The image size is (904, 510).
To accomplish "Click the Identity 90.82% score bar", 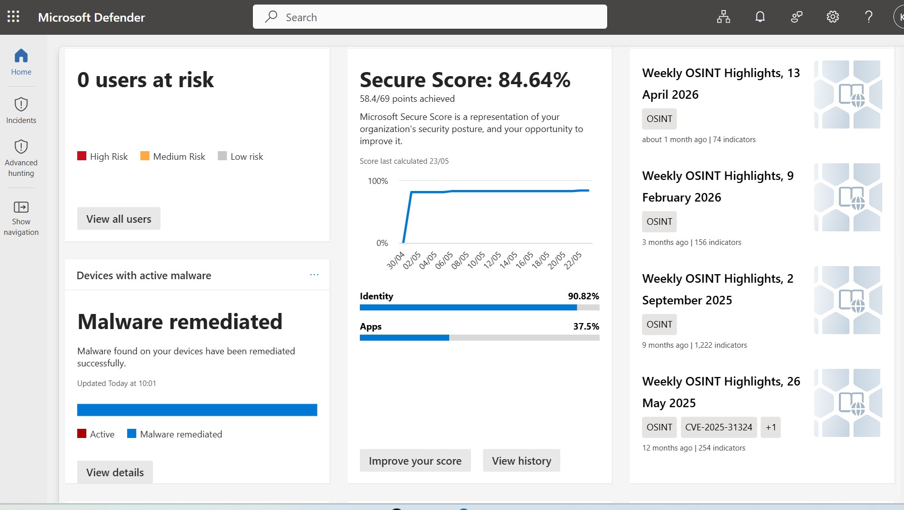I will click(480, 307).
